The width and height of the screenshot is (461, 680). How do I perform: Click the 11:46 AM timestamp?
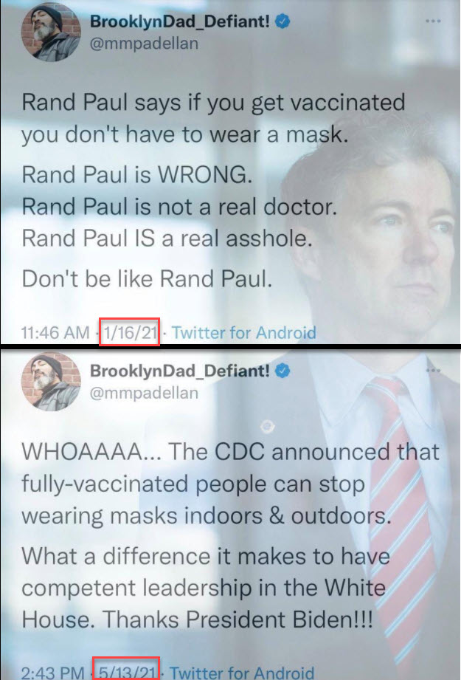click(x=55, y=333)
